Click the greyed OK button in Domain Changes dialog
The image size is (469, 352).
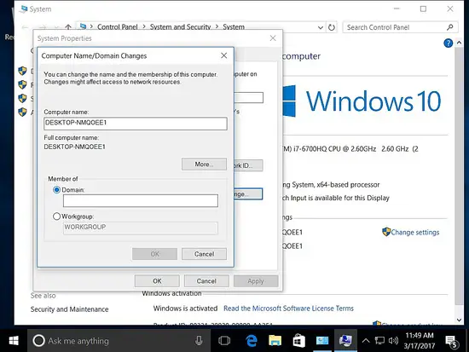click(x=154, y=254)
